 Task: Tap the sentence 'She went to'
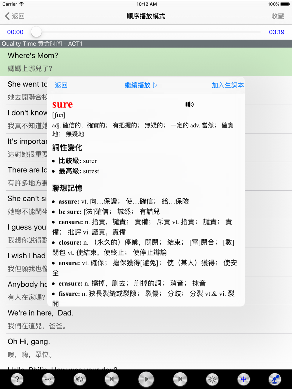pyautogui.click(x=27, y=84)
